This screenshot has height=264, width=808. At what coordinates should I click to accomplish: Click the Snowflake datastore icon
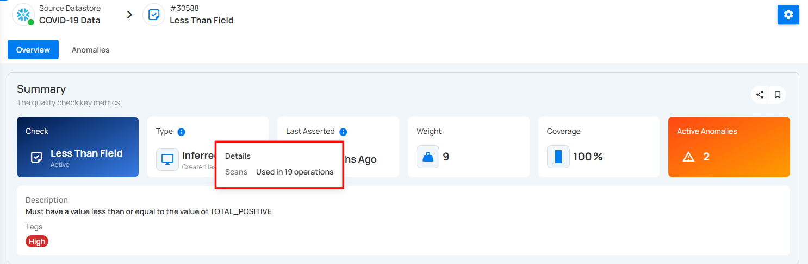[23, 15]
